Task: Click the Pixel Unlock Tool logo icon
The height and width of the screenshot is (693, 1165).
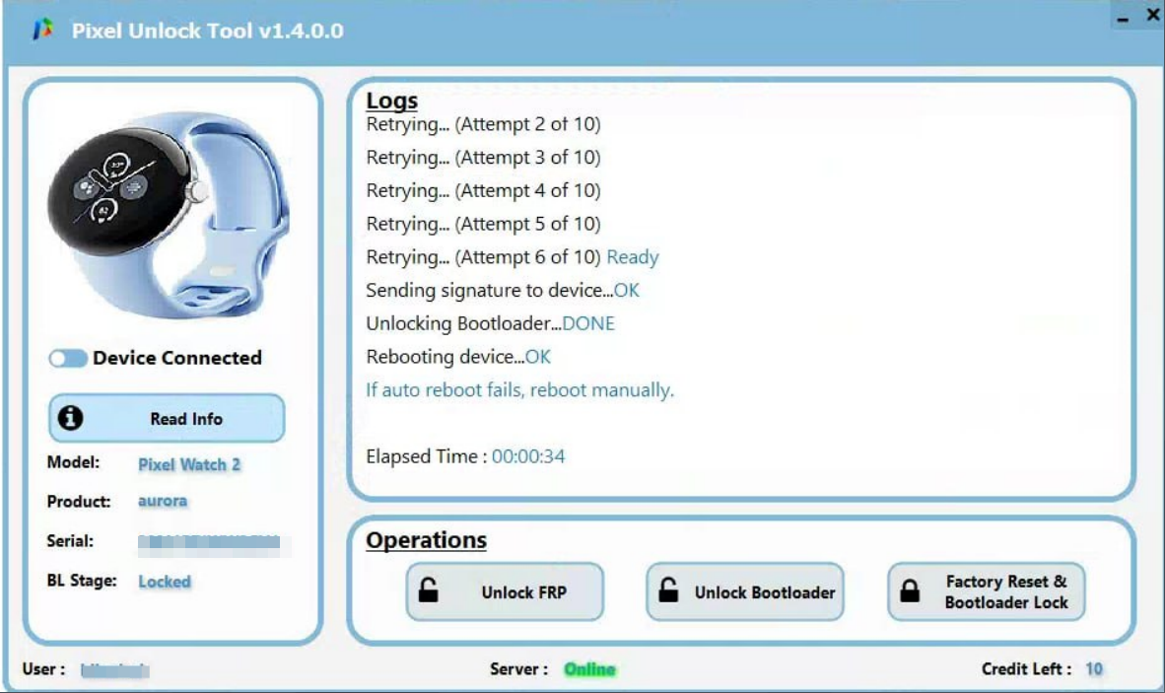Action: (42, 31)
